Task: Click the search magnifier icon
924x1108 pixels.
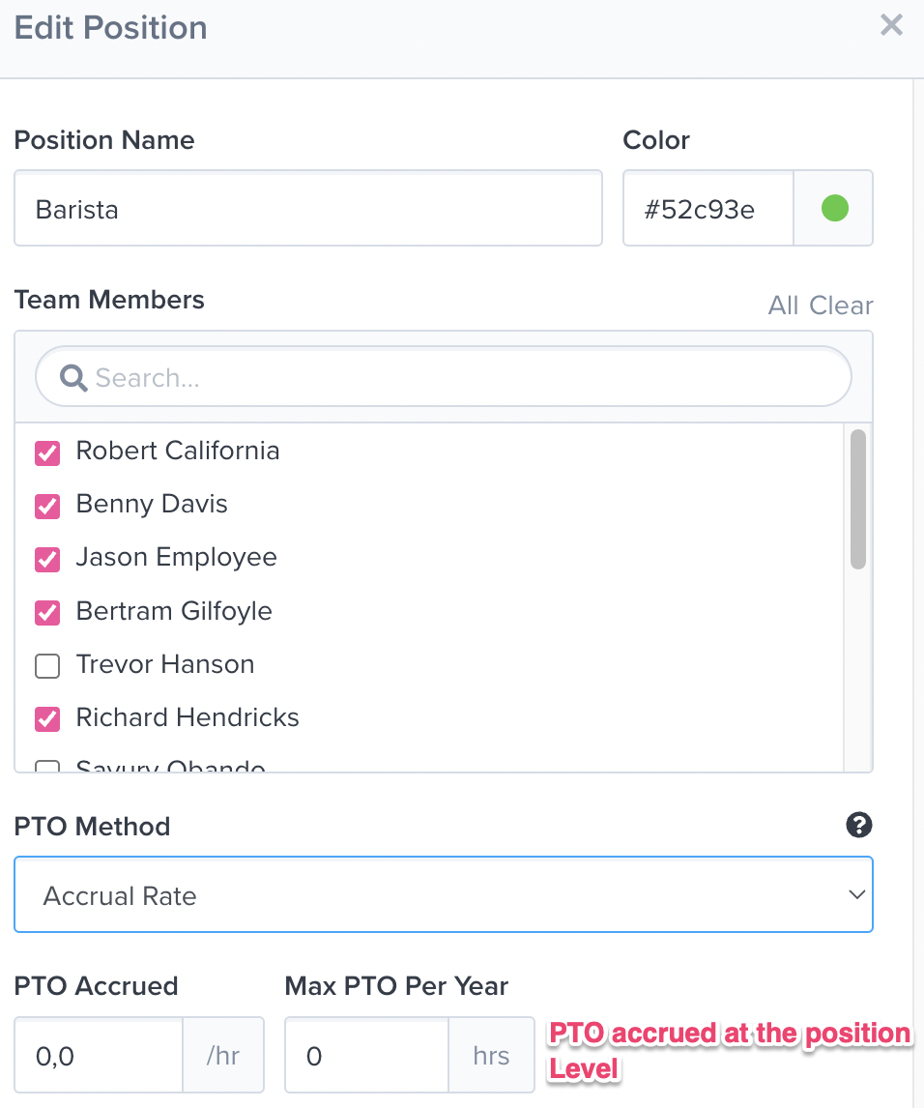Action: [x=72, y=377]
